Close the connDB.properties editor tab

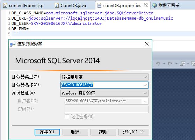[x=146, y=5]
